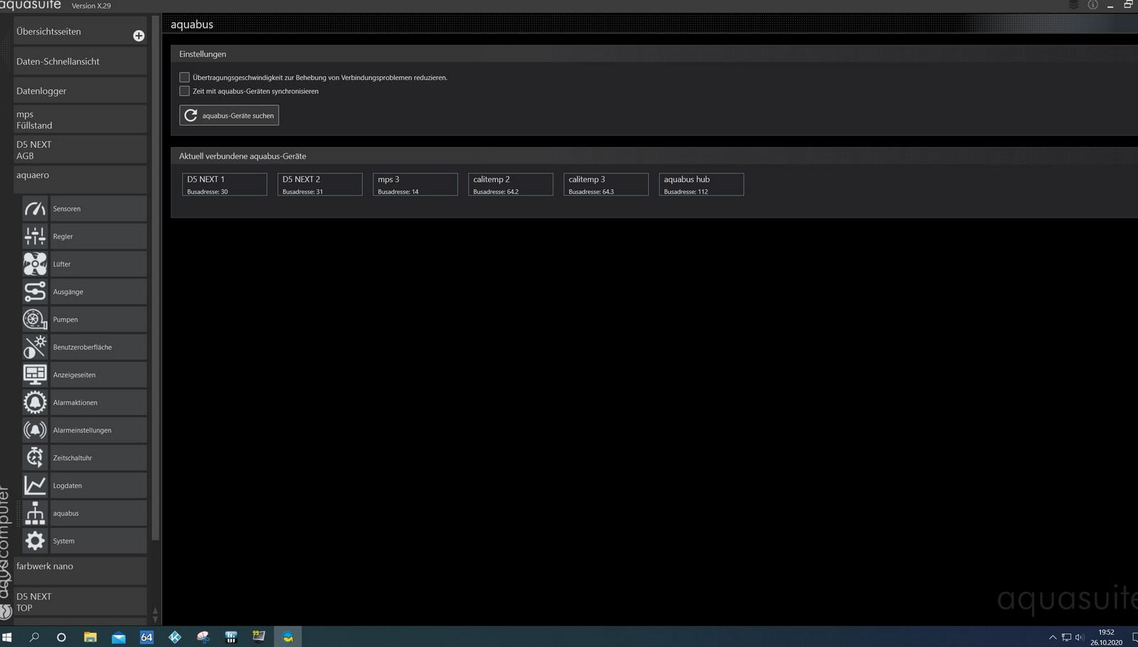Screen dimensions: 1138x647
Task: Expand the D5 NEXT TOP device entry
Action: [x=80, y=601]
